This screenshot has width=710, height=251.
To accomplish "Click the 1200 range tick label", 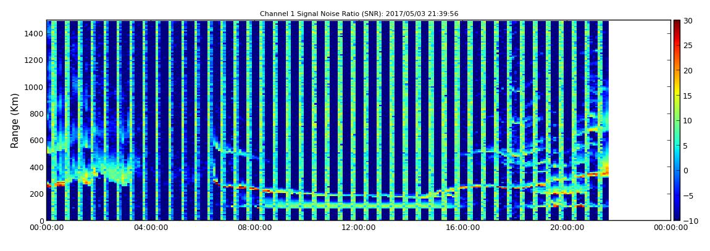I will (x=35, y=60).
